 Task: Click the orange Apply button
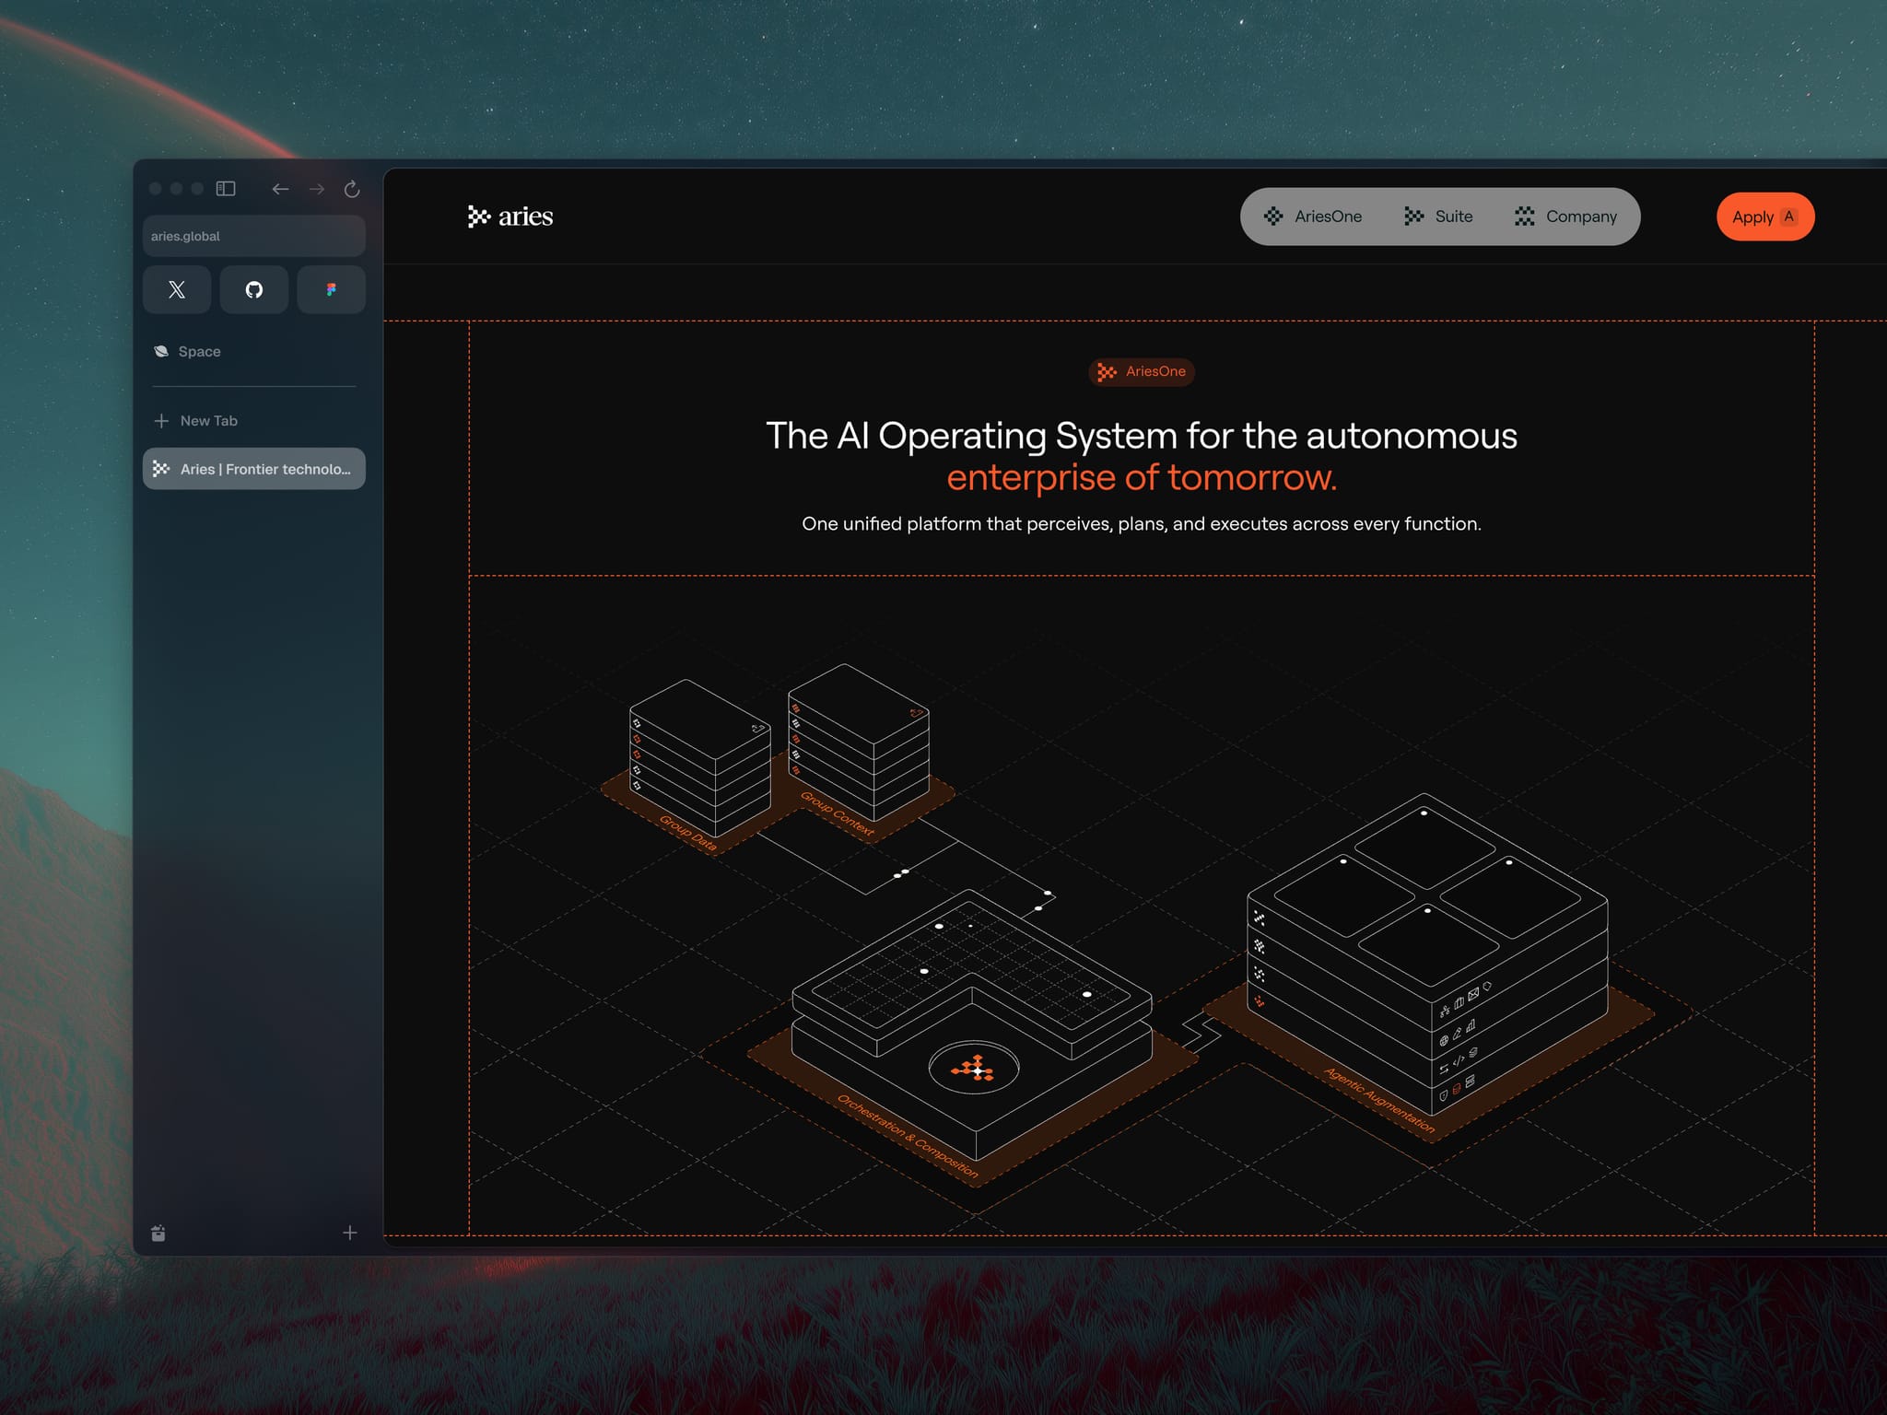click(x=1765, y=216)
